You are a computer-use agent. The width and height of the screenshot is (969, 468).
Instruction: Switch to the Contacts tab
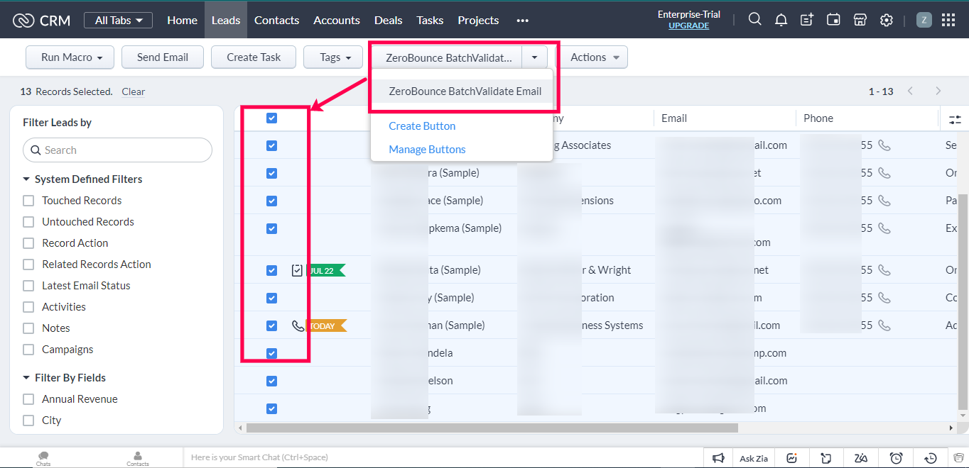(x=276, y=20)
